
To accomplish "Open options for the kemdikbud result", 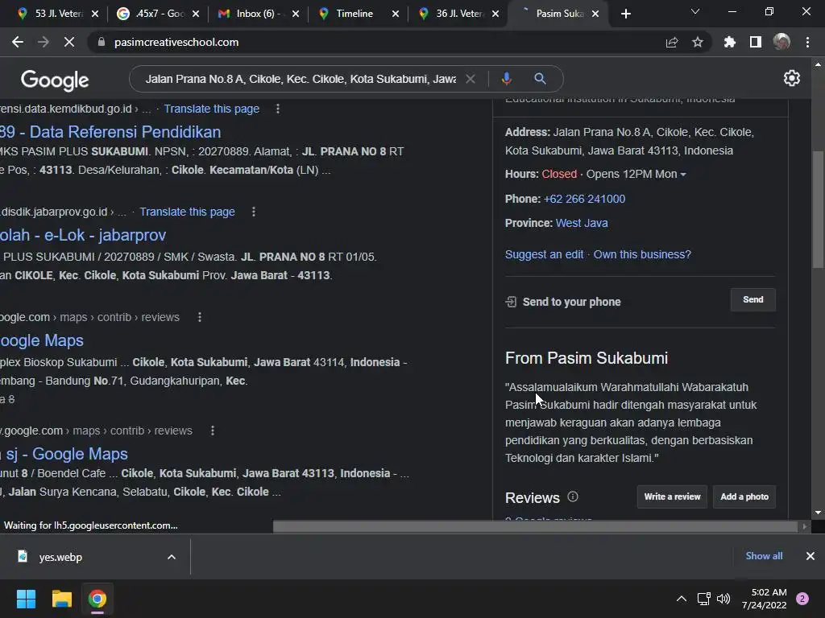I will (278, 109).
